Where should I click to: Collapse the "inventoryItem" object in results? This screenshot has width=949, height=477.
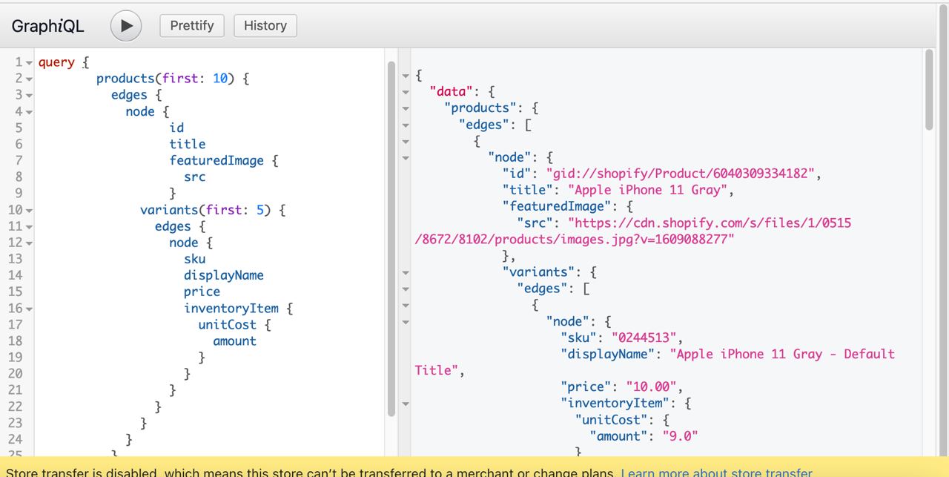click(x=406, y=404)
